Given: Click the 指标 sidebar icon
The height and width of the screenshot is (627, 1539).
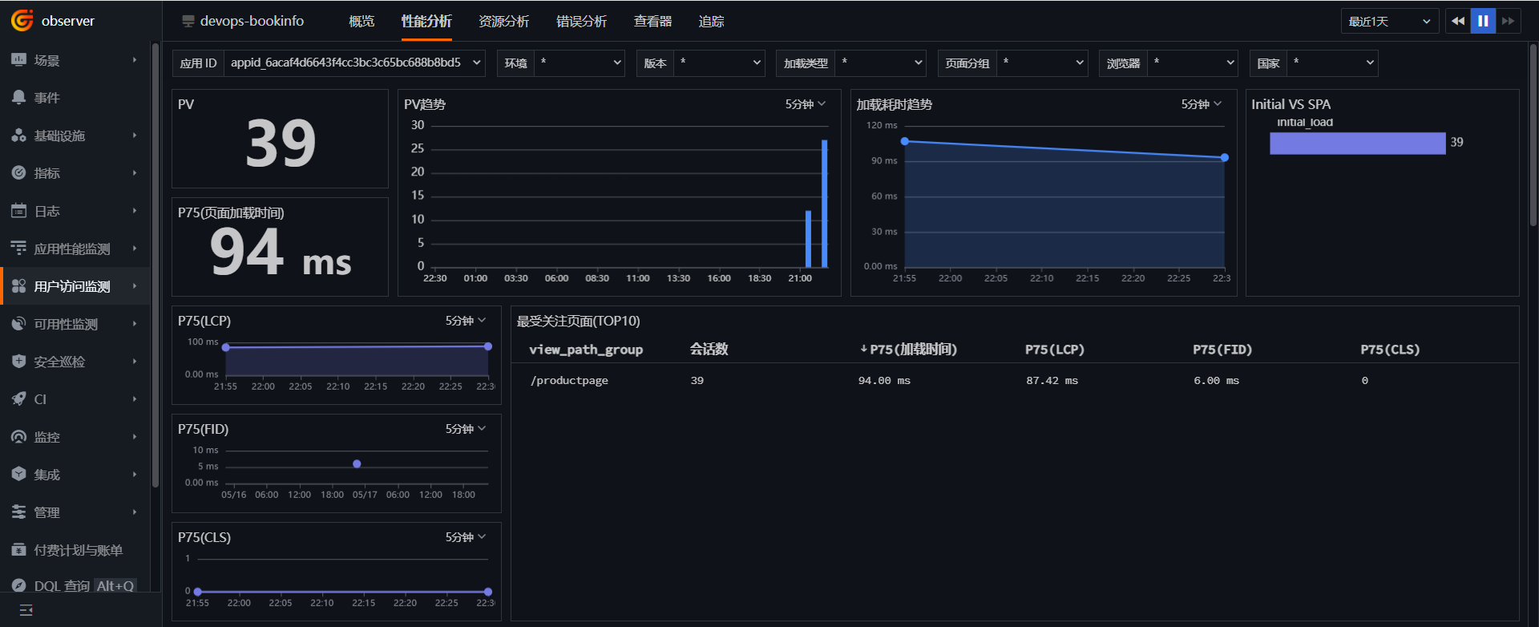Looking at the screenshot, I should (18, 173).
